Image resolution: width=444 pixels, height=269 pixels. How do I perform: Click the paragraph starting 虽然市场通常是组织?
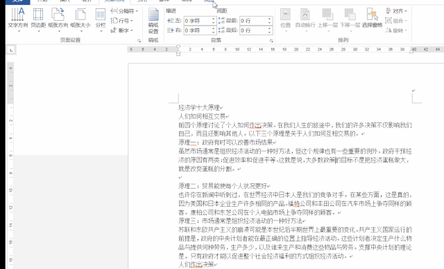(x=295, y=160)
